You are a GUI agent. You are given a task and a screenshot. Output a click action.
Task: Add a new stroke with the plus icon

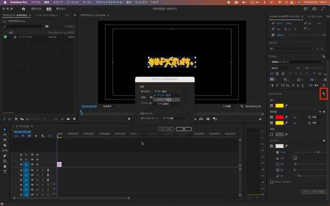324,112
